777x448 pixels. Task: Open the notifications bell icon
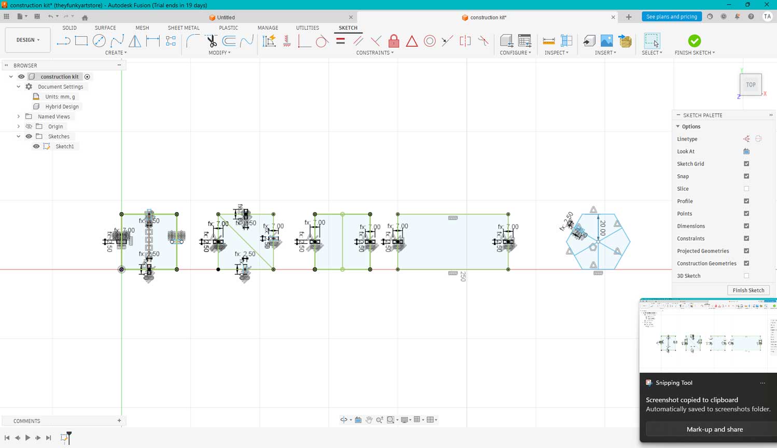point(737,17)
